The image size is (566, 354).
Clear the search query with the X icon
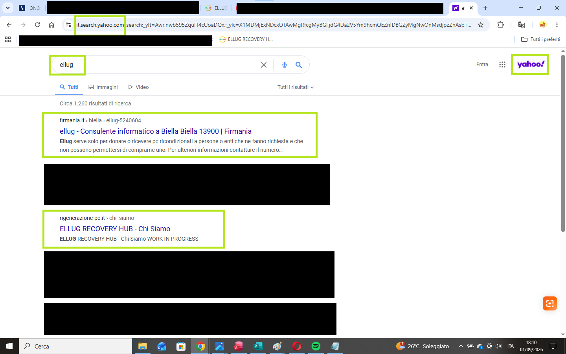pyautogui.click(x=264, y=65)
